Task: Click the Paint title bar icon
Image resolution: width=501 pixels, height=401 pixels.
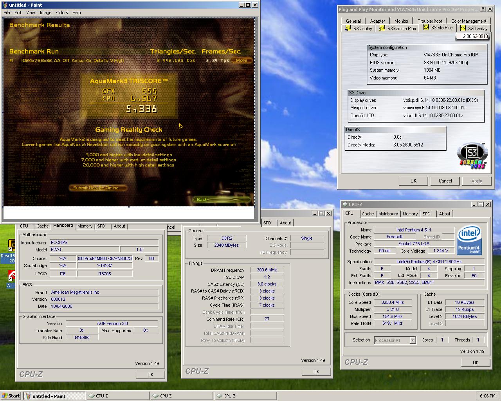Action: pyautogui.click(x=5, y=5)
